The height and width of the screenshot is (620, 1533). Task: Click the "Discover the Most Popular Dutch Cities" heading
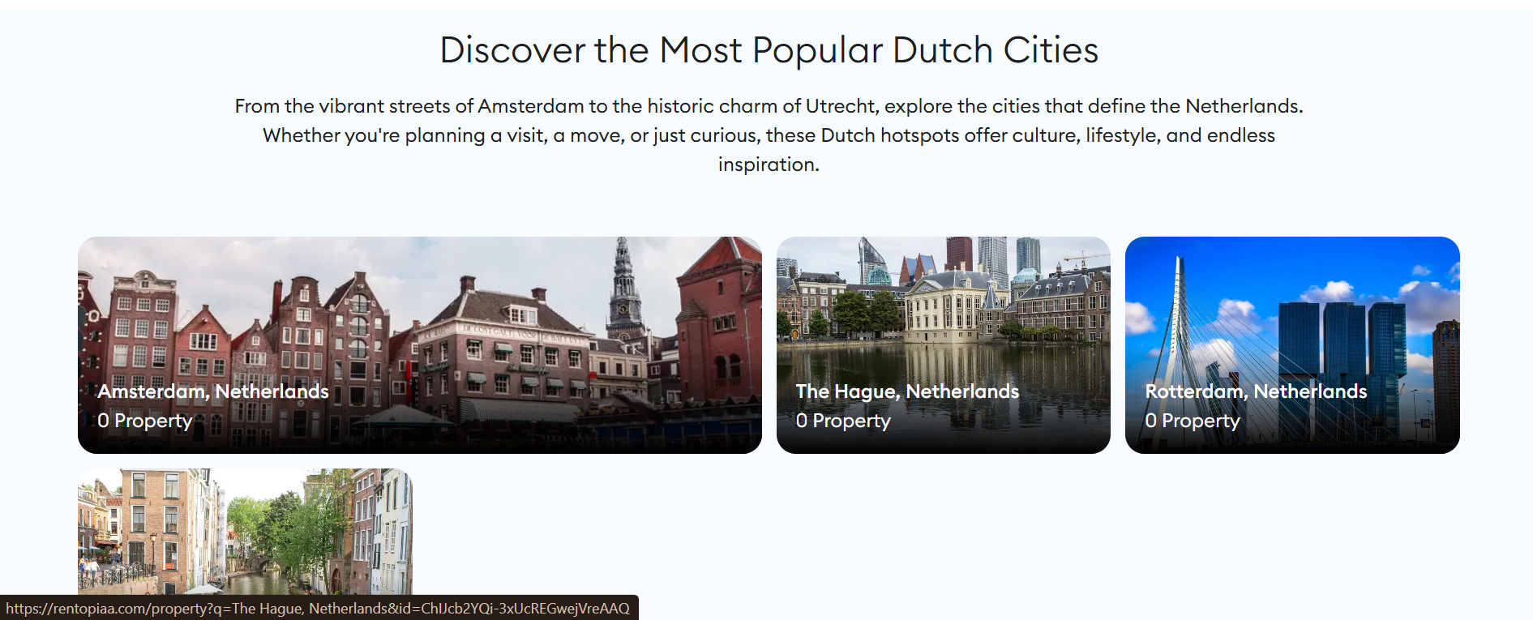click(769, 50)
